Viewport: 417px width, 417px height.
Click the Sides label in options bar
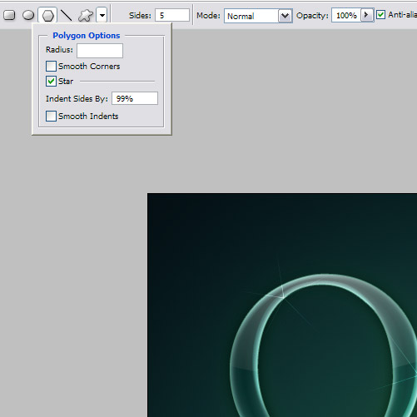[x=140, y=16]
